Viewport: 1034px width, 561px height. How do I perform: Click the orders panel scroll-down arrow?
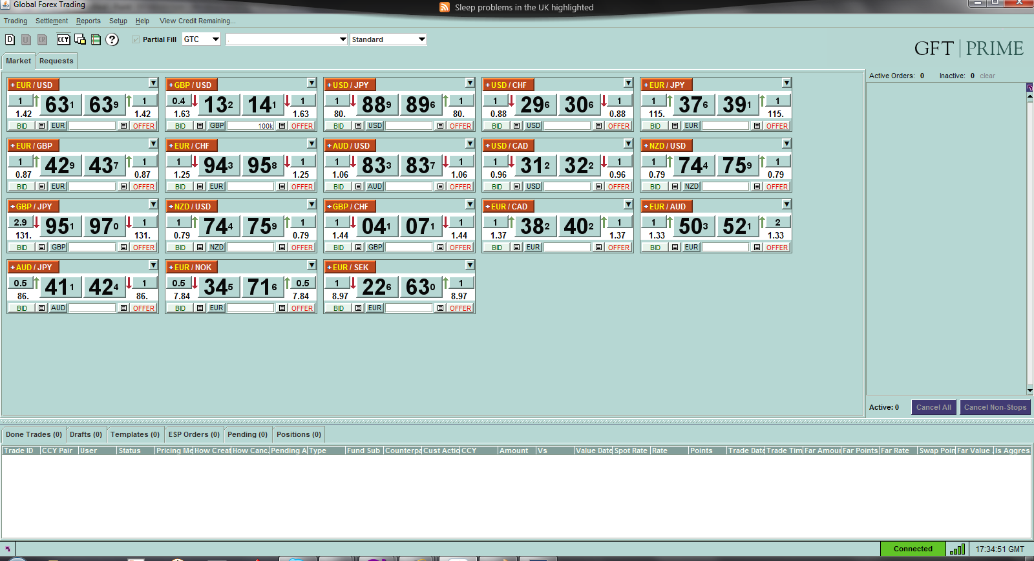click(x=1030, y=390)
